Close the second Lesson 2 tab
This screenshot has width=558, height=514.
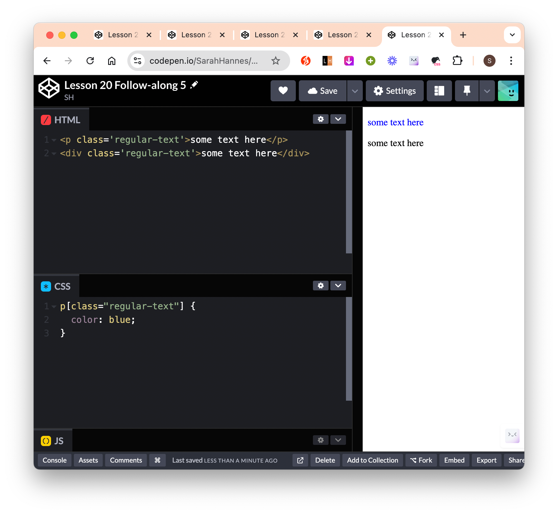(x=222, y=35)
